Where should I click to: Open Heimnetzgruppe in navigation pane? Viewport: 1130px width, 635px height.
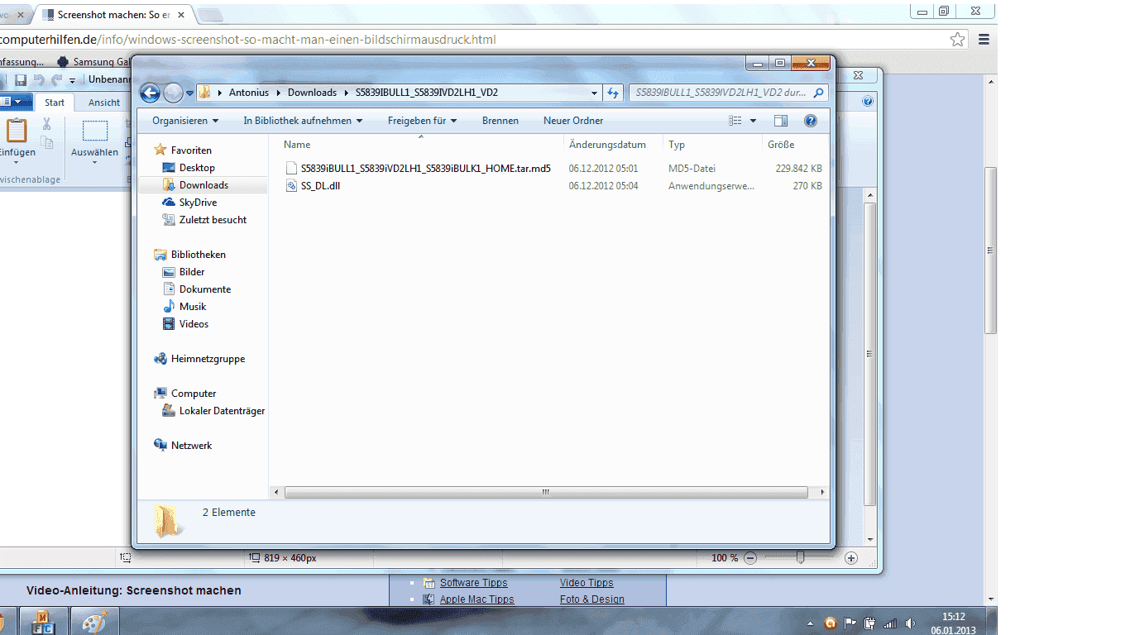pos(208,359)
